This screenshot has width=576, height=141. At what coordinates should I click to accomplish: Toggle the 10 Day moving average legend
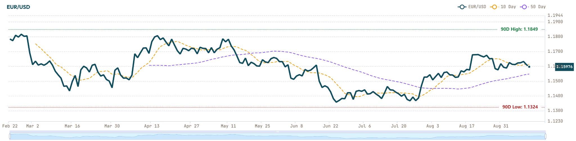[503, 7]
